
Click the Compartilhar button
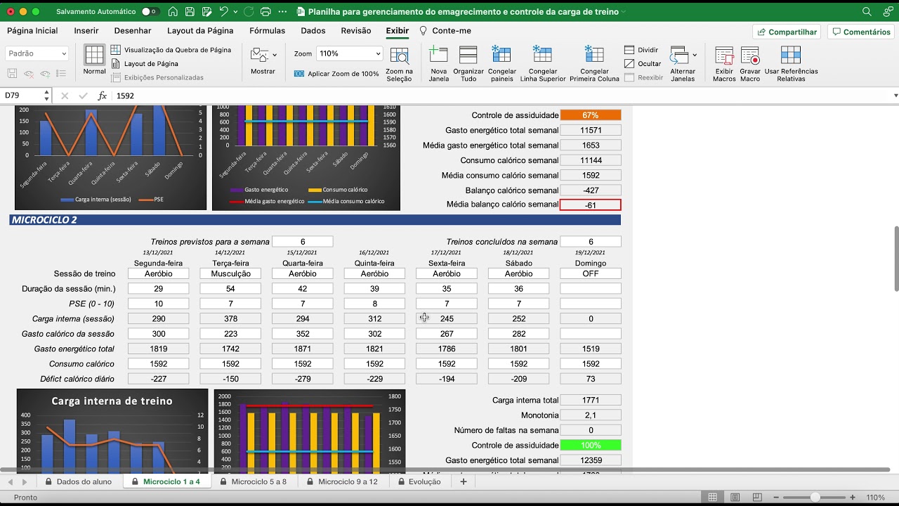point(787,32)
